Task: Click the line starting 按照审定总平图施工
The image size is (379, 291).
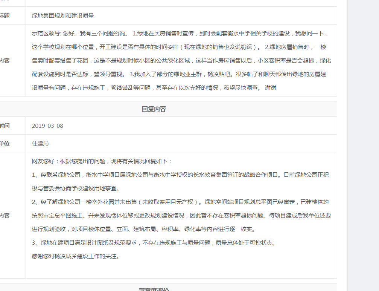Action: click(x=181, y=216)
